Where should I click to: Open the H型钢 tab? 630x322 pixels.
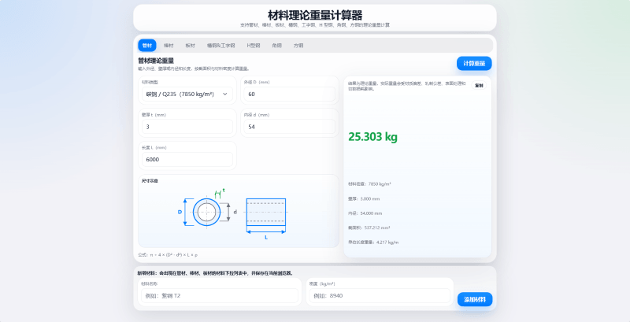pyautogui.click(x=254, y=46)
